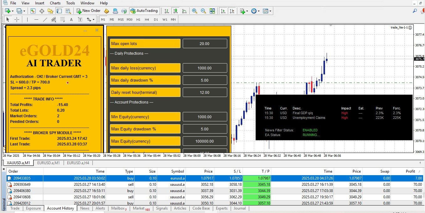
Task: Expand the Profiles dropdown arrow
Action: coord(24,11)
